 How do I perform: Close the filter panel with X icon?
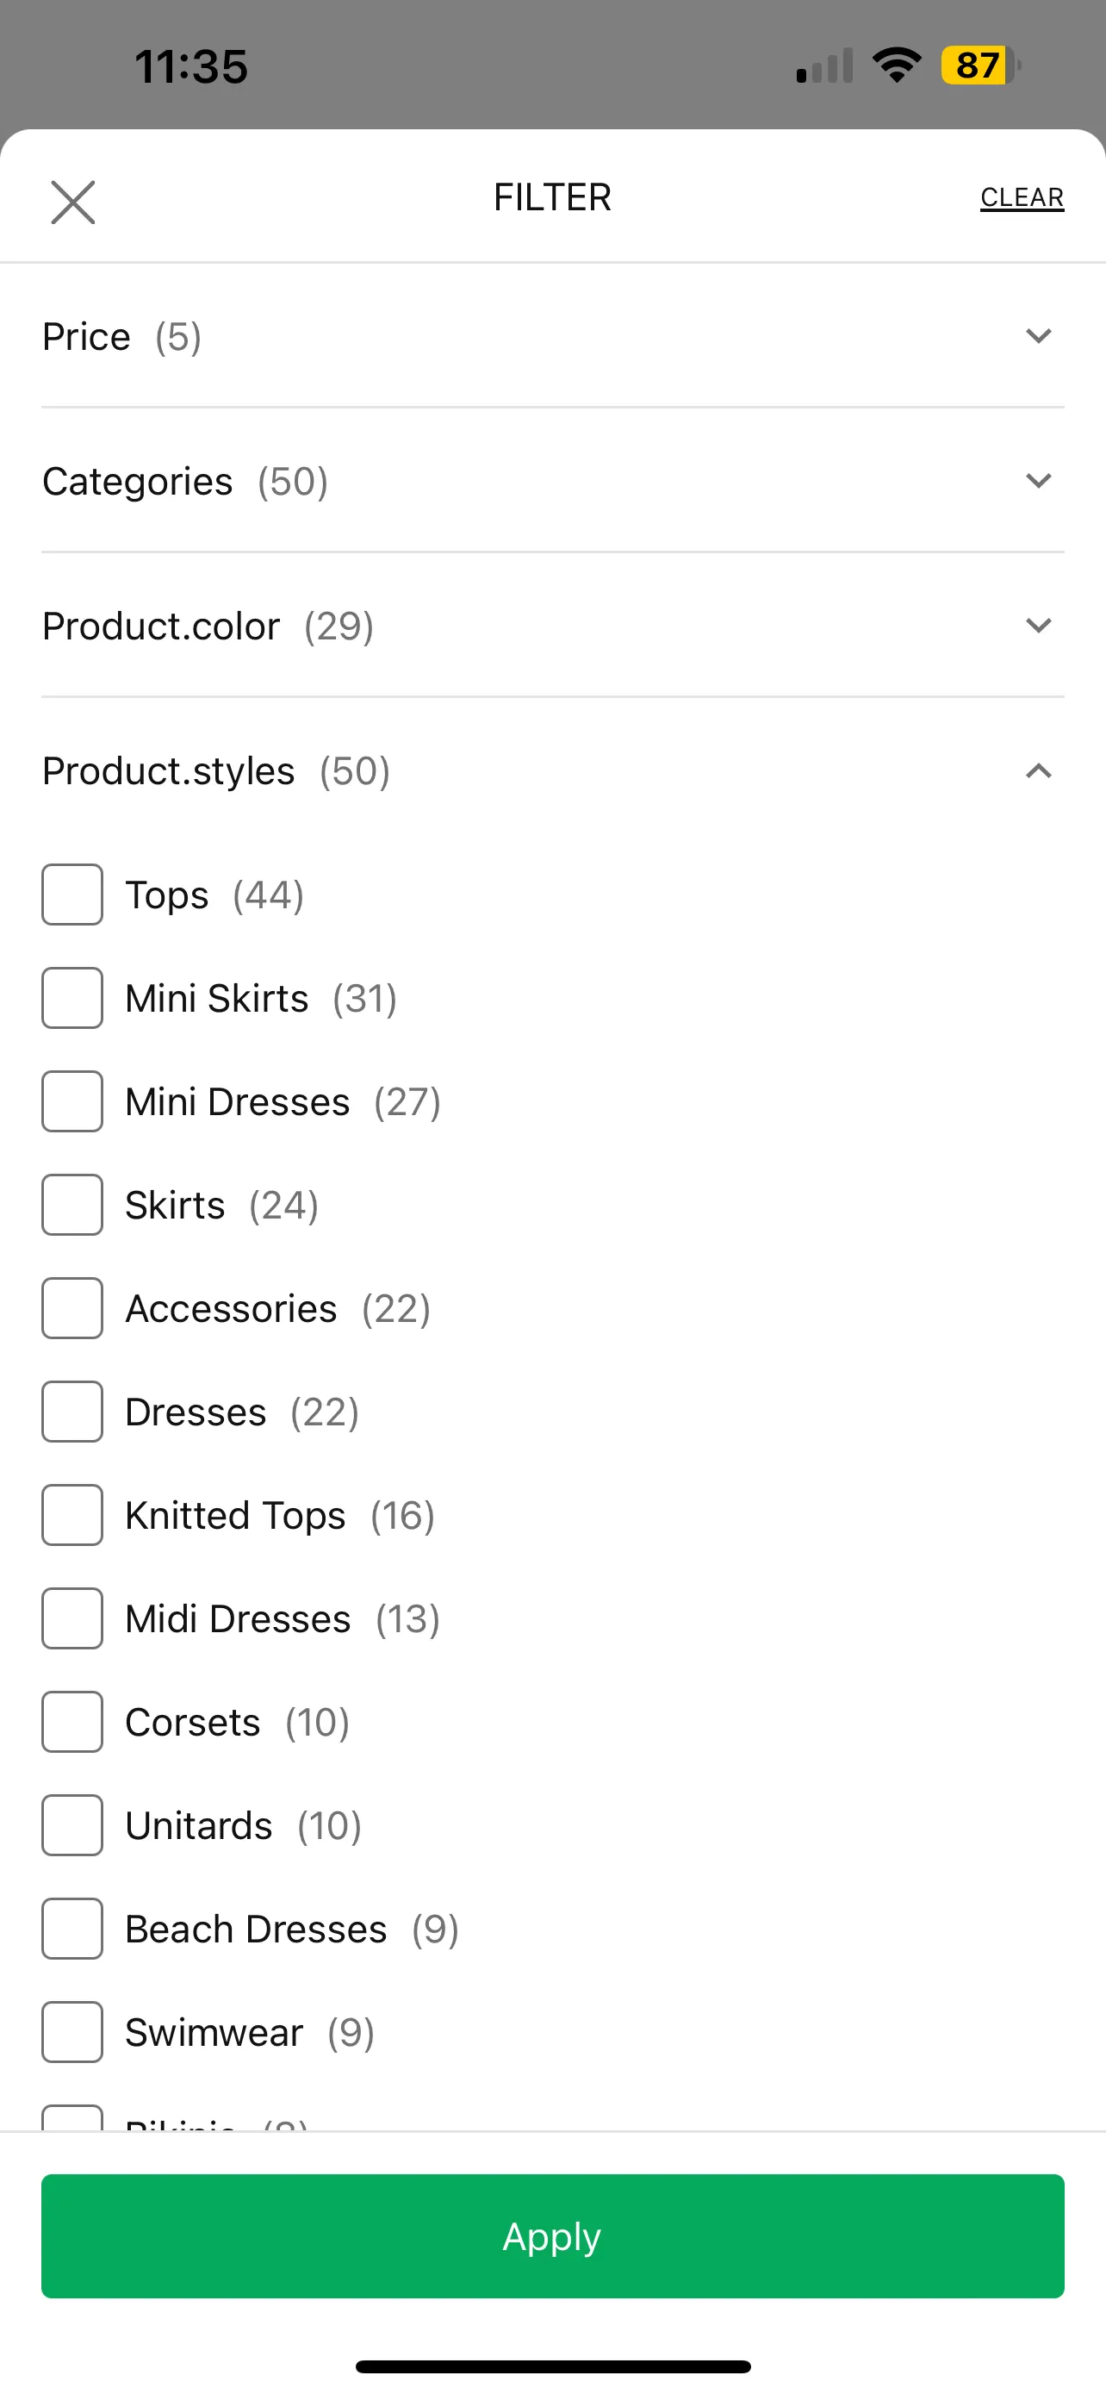(72, 203)
